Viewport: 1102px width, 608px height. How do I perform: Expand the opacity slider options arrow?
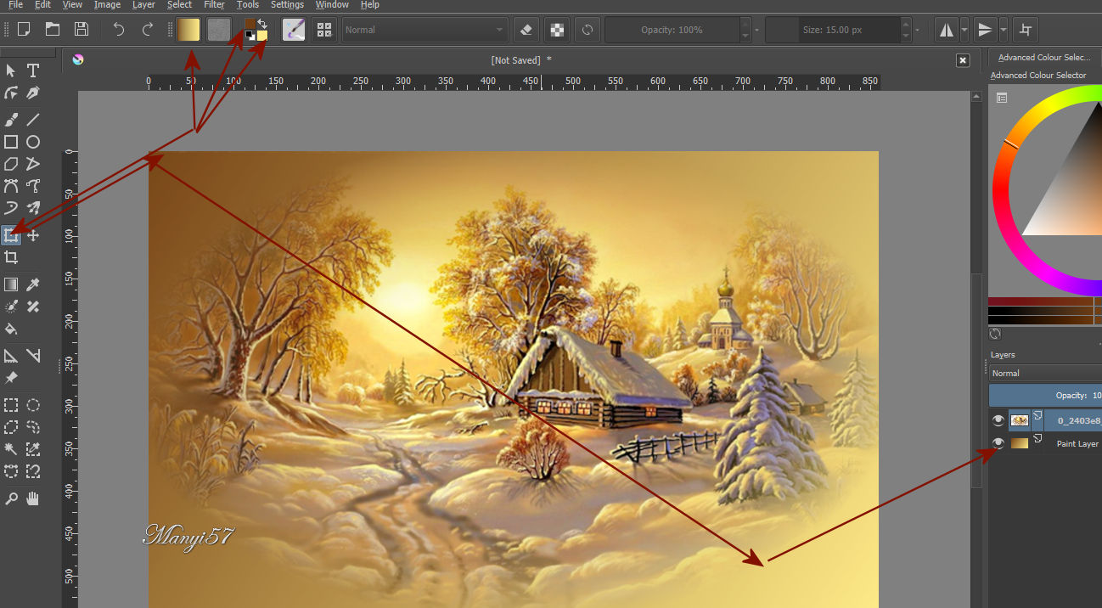click(x=756, y=30)
